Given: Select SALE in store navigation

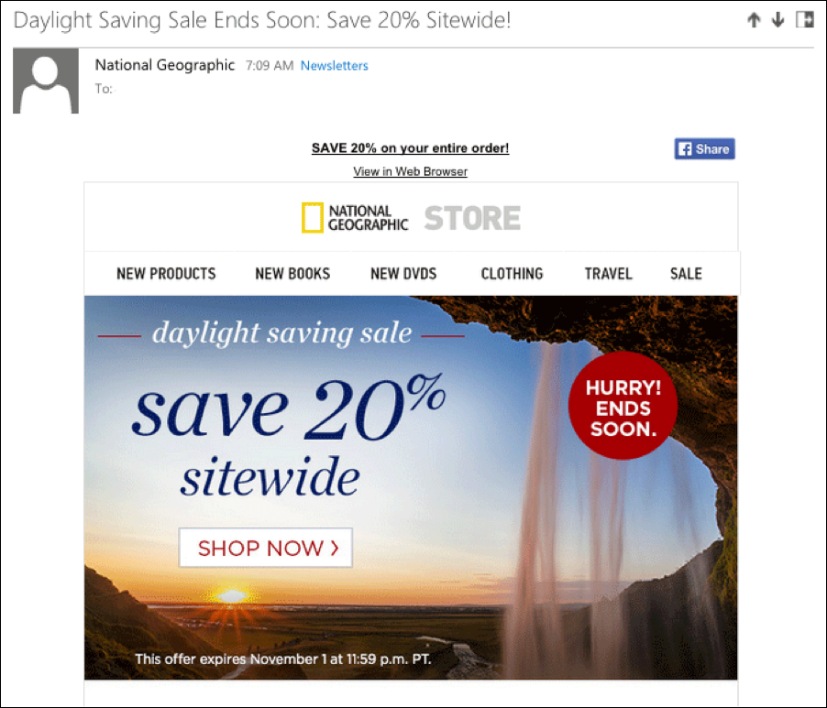Looking at the screenshot, I should tap(686, 274).
